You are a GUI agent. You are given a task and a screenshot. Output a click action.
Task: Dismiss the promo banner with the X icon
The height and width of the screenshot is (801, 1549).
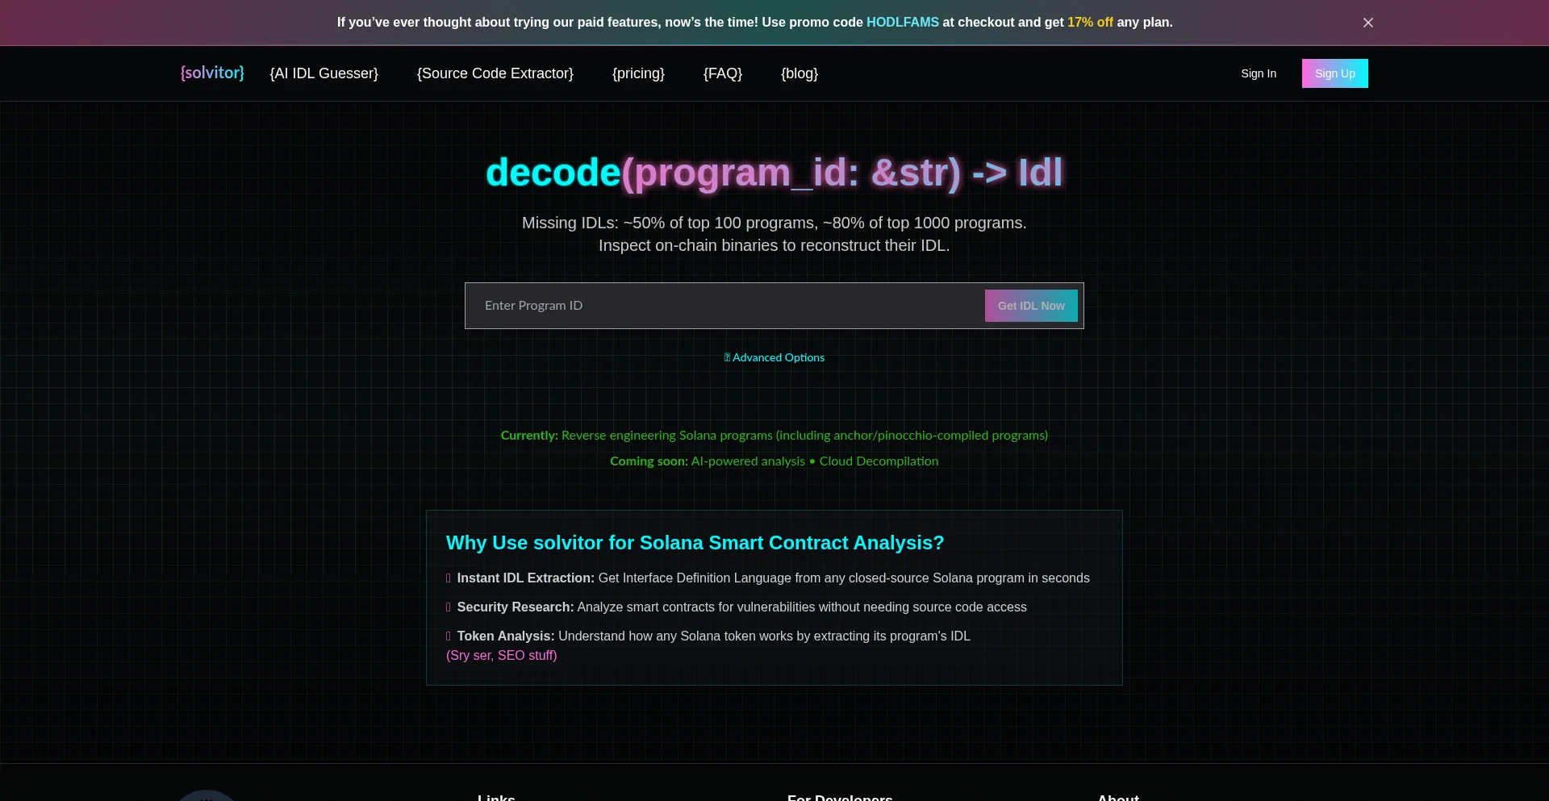1367,23
